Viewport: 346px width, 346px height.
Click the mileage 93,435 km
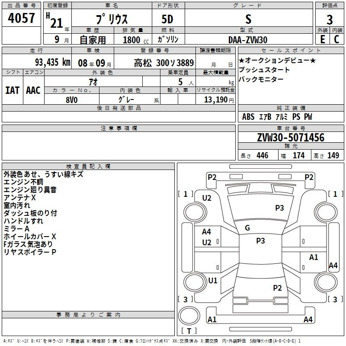click(53, 62)
